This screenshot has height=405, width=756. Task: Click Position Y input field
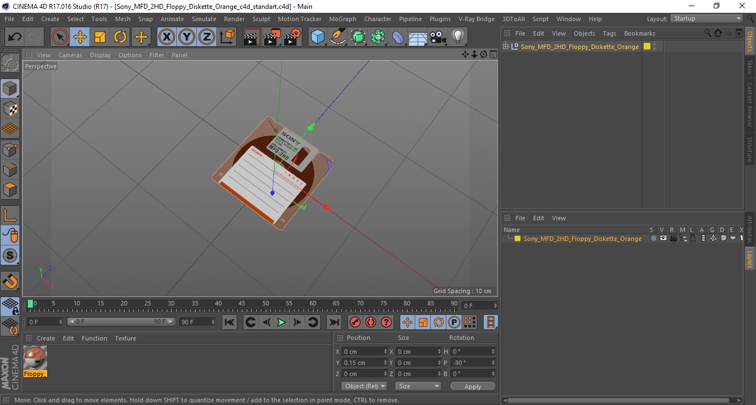tap(365, 363)
